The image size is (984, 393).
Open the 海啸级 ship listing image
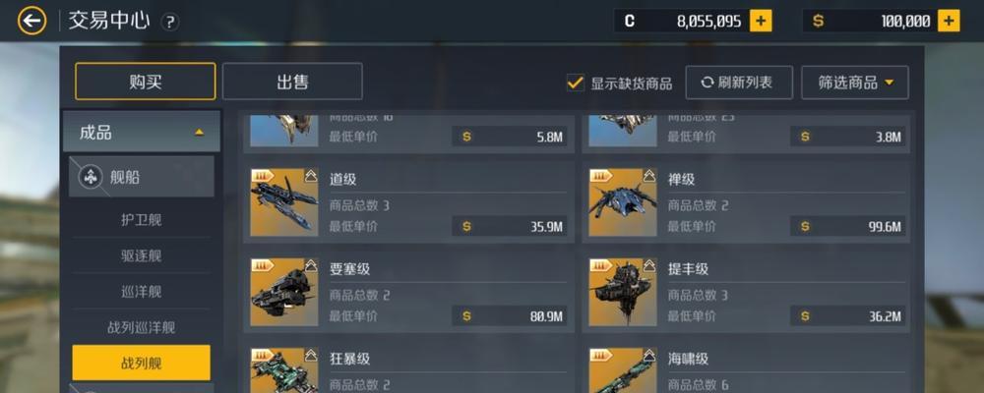tap(623, 370)
